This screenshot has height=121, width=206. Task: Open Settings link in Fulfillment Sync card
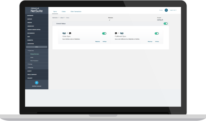(157, 42)
